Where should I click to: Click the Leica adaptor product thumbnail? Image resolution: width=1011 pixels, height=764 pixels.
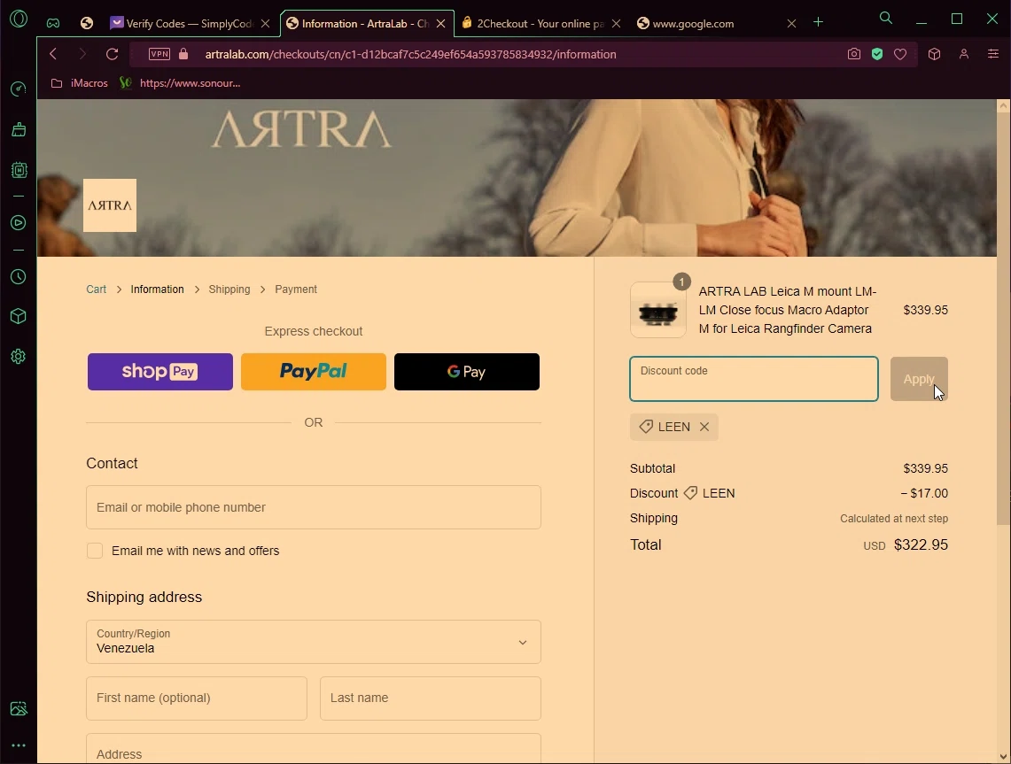[657, 310]
